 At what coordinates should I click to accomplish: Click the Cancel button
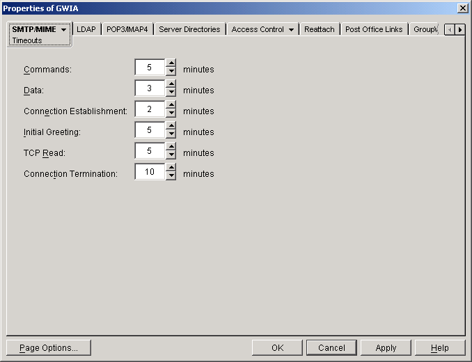click(x=331, y=347)
